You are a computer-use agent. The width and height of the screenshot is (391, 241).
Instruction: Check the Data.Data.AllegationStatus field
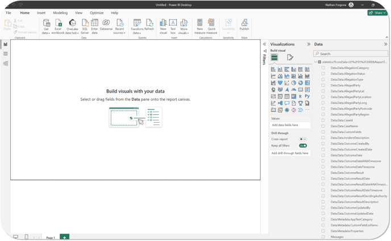point(323,73)
